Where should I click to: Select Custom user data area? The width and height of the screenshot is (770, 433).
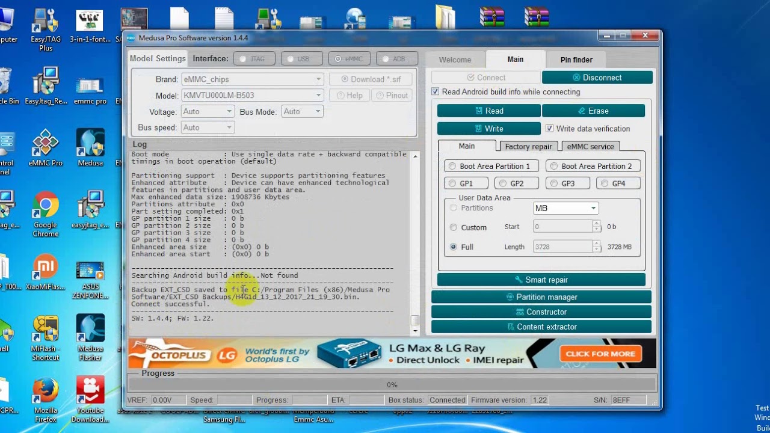(x=454, y=227)
